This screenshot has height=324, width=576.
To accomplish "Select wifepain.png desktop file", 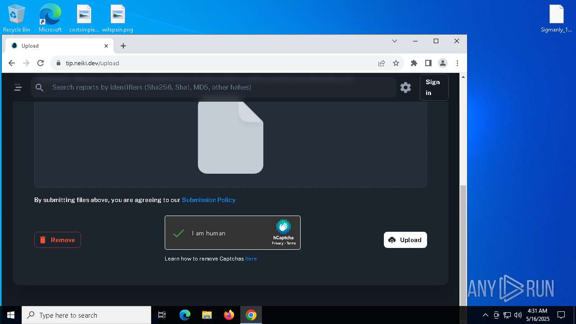I will [x=117, y=18].
